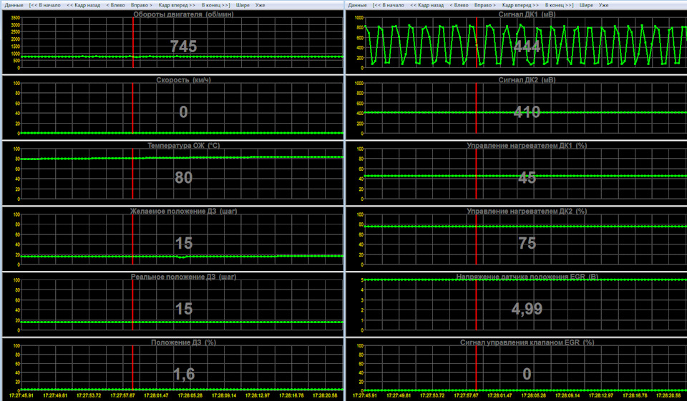Click the ДК1 signal value 444

(x=527, y=46)
